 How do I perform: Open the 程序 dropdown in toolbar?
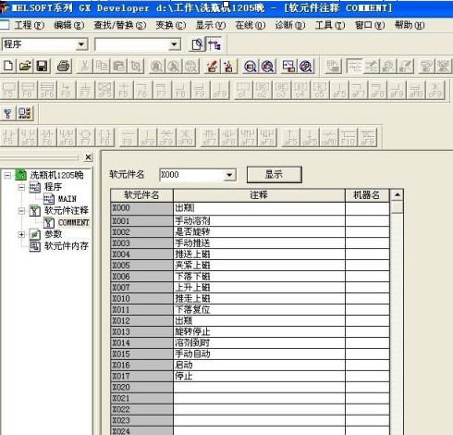coord(81,44)
